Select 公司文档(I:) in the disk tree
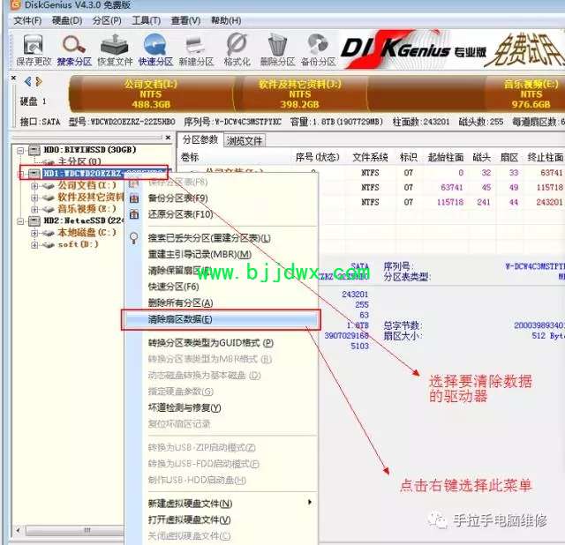 click(x=87, y=186)
